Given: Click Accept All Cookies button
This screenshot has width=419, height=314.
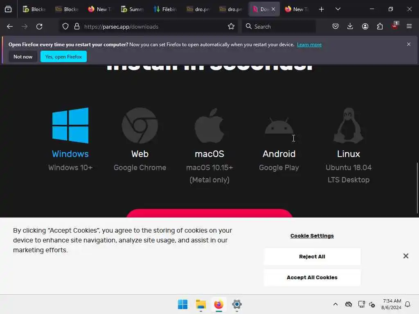Looking at the screenshot, I should pyautogui.click(x=312, y=278).
